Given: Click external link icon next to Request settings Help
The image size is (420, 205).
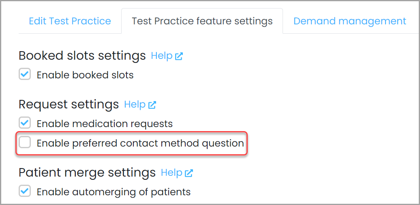Looking at the screenshot, I should (x=152, y=105).
